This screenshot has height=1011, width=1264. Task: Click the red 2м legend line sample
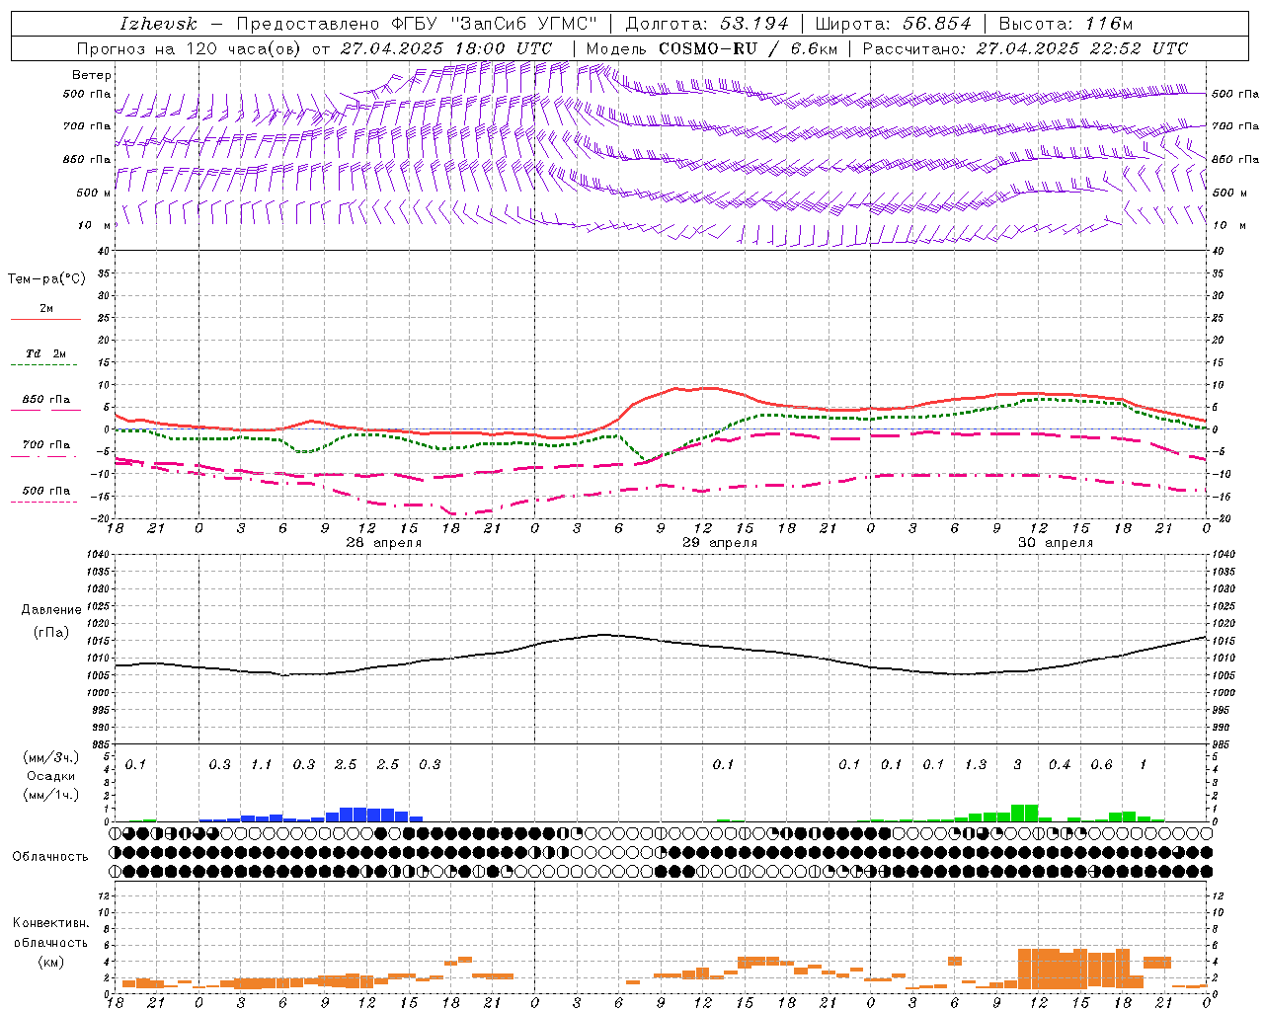[45, 319]
